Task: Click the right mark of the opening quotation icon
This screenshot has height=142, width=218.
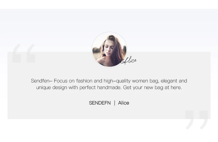Action: [31, 53]
